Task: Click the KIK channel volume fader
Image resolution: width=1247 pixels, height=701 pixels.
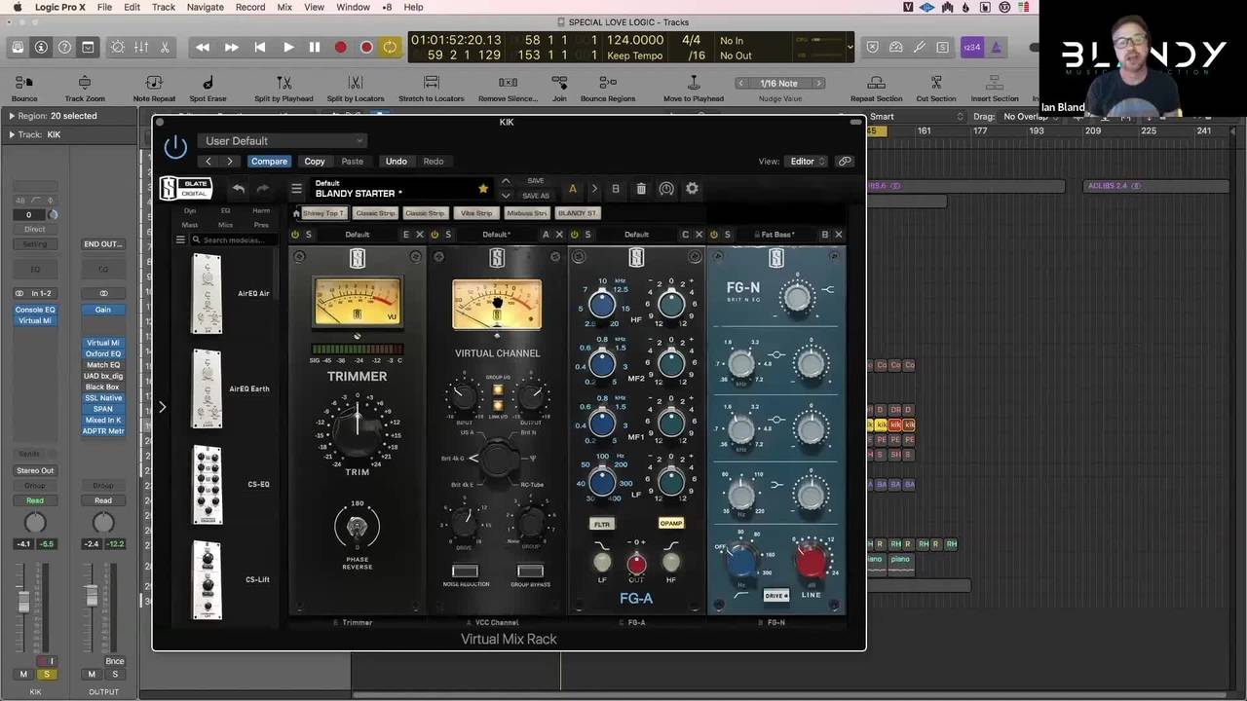Action: coord(23,602)
